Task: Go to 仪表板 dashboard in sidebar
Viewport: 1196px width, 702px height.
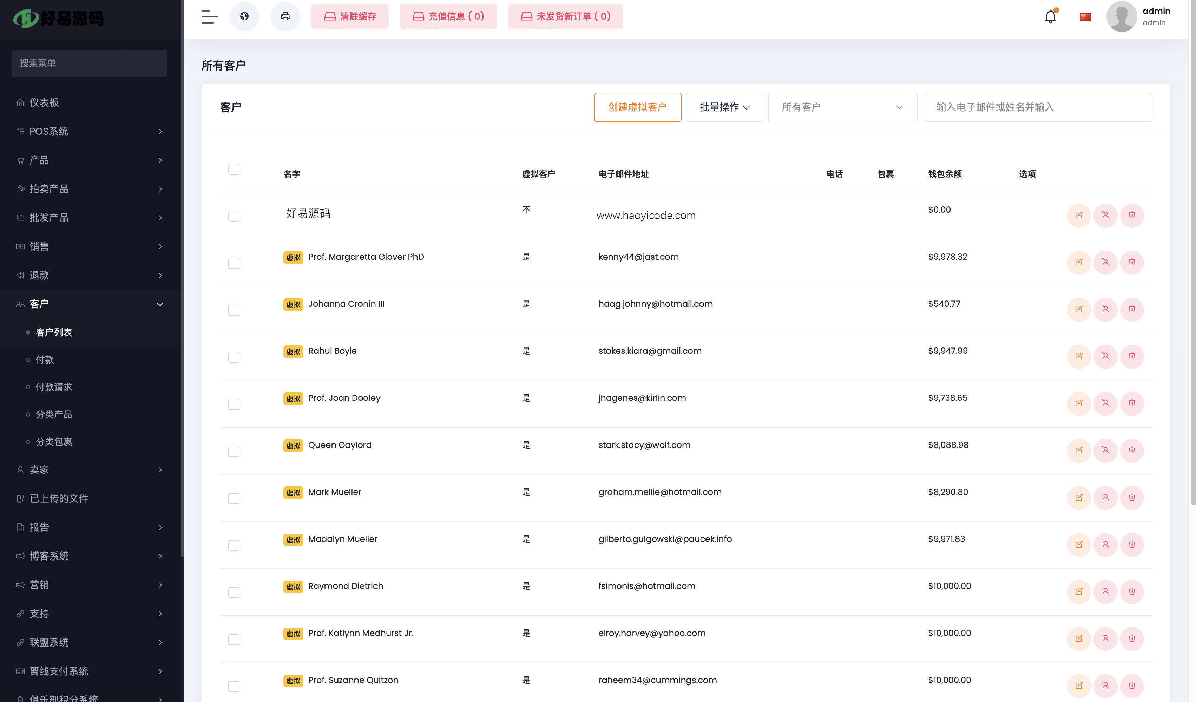Action: click(44, 102)
